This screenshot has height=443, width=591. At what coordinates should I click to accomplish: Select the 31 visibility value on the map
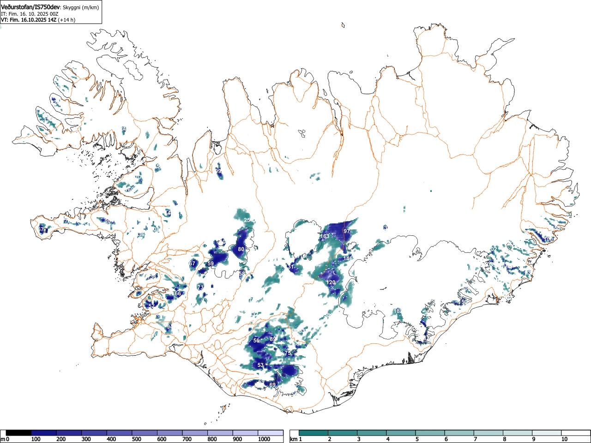click(291, 267)
